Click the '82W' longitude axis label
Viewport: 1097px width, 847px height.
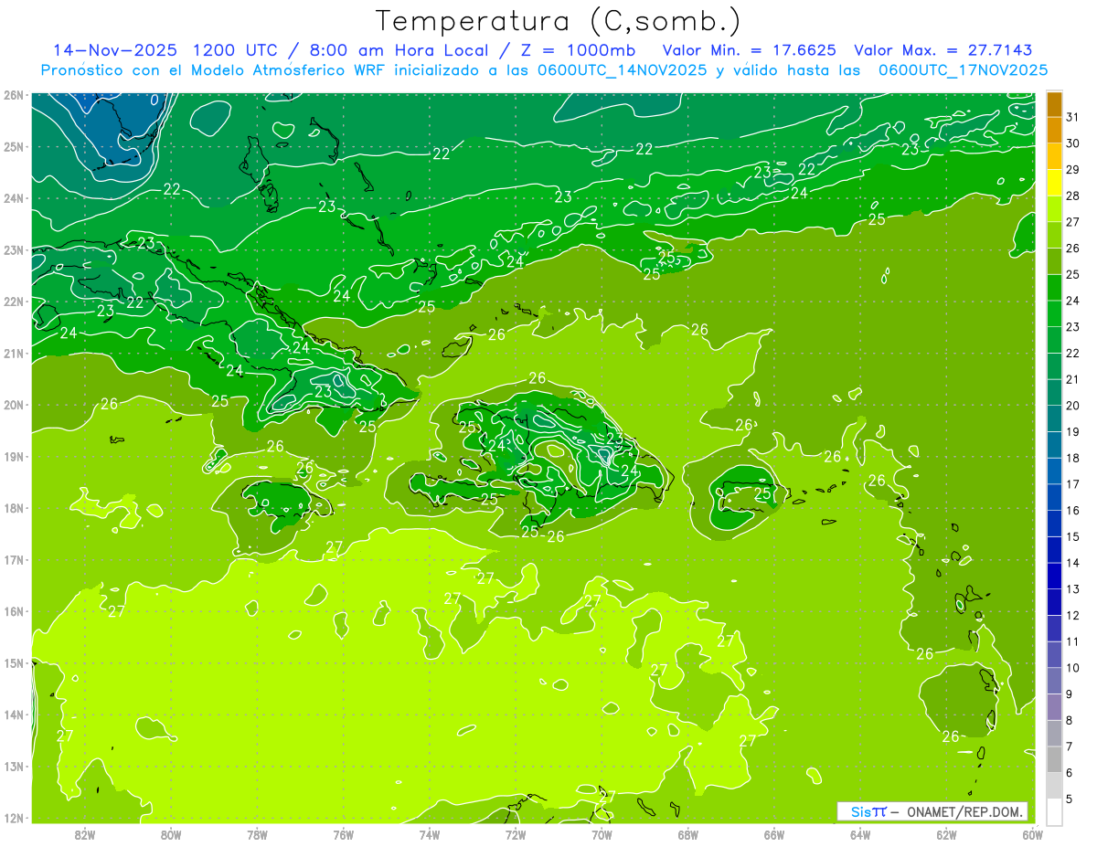coord(85,834)
